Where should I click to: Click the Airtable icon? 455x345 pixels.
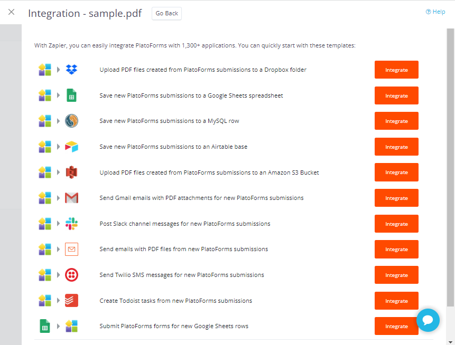click(x=71, y=147)
